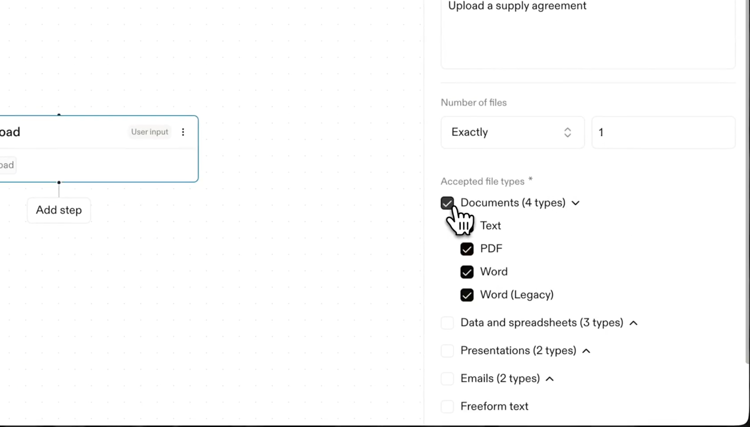Click the Add step button
Viewport: 750px width, 427px height.
point(59,210)
